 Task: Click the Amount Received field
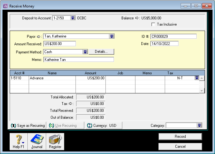[59, 44]
